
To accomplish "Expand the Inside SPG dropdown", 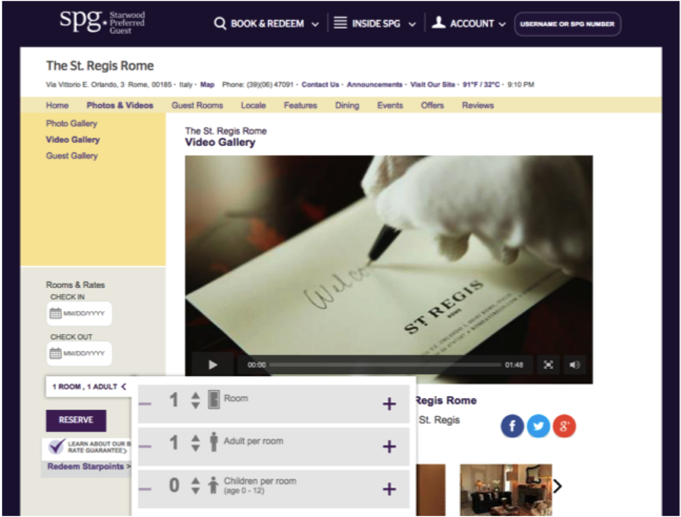I will 412,24.
